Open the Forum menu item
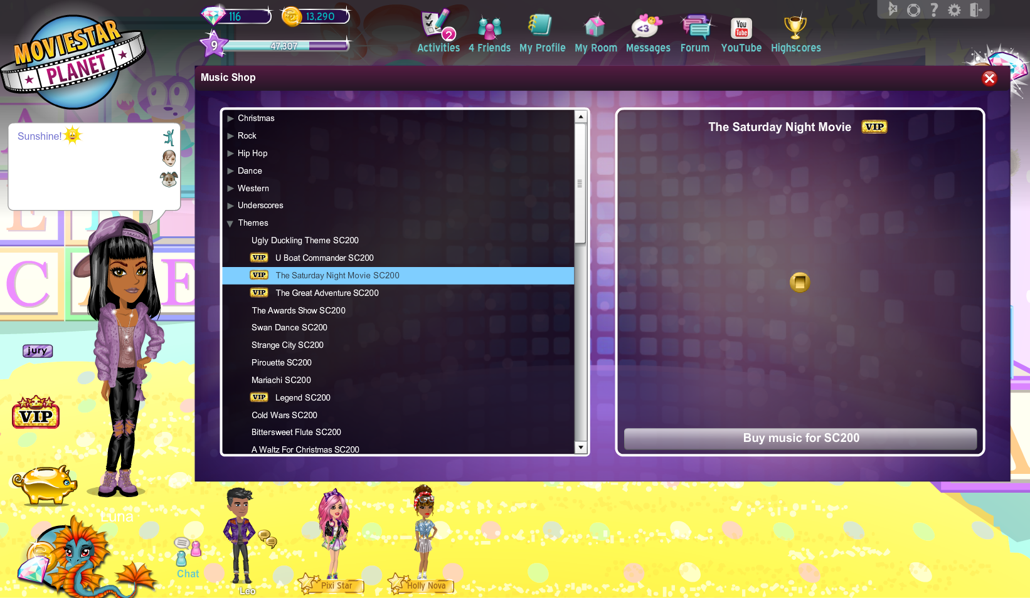Screen dimensions: 1030x598 point(694,31)
